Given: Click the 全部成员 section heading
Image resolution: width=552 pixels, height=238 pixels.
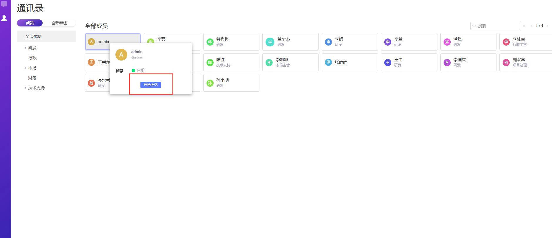Looking at the screenshot, I should 96,26.
